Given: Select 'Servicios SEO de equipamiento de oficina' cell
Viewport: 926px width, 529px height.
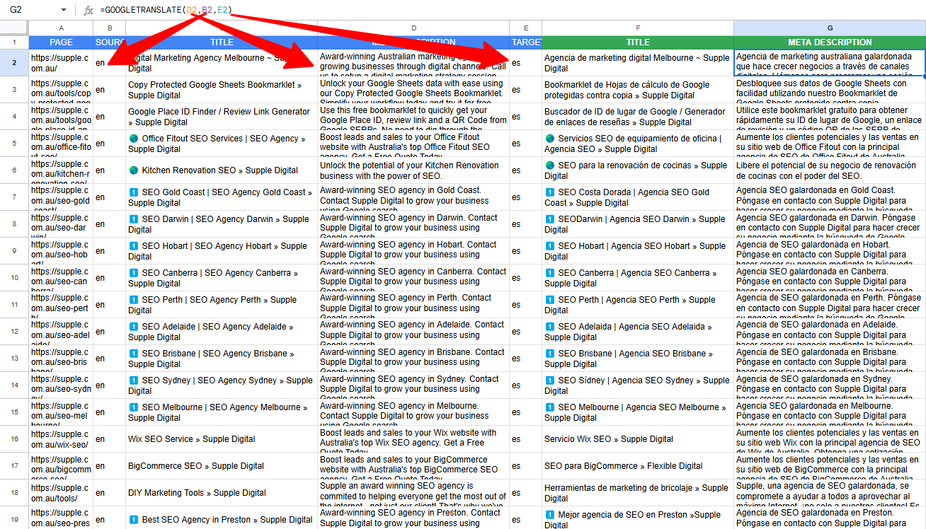Looking at the screenshot, I should [x=638, y=144].
